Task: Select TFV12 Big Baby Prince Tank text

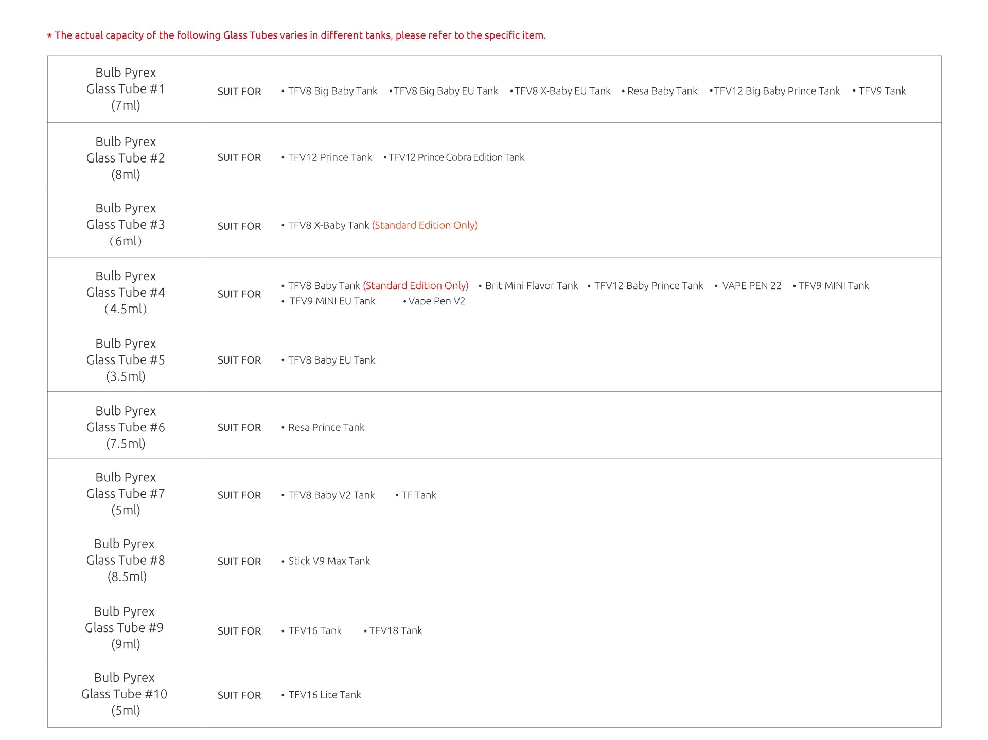Action: pyautogui.click(x=777, y=91)
